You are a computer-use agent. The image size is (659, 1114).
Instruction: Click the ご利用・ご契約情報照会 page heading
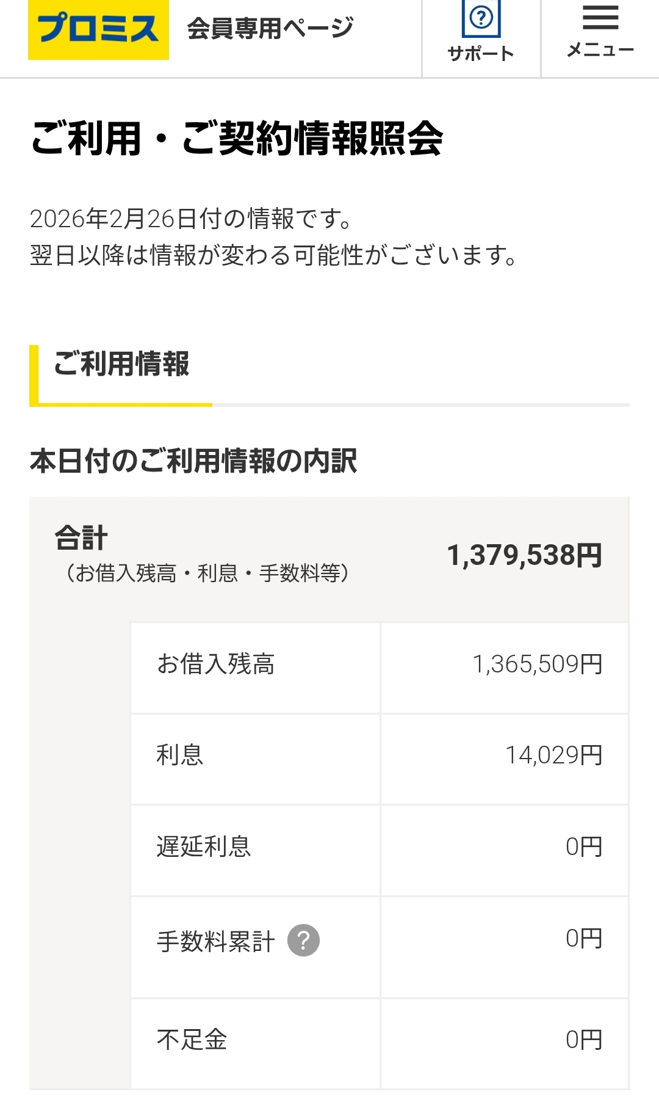point(237,138)
